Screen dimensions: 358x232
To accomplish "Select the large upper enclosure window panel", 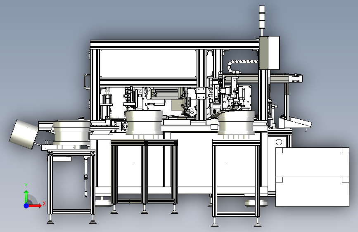I will click(148, 64).
